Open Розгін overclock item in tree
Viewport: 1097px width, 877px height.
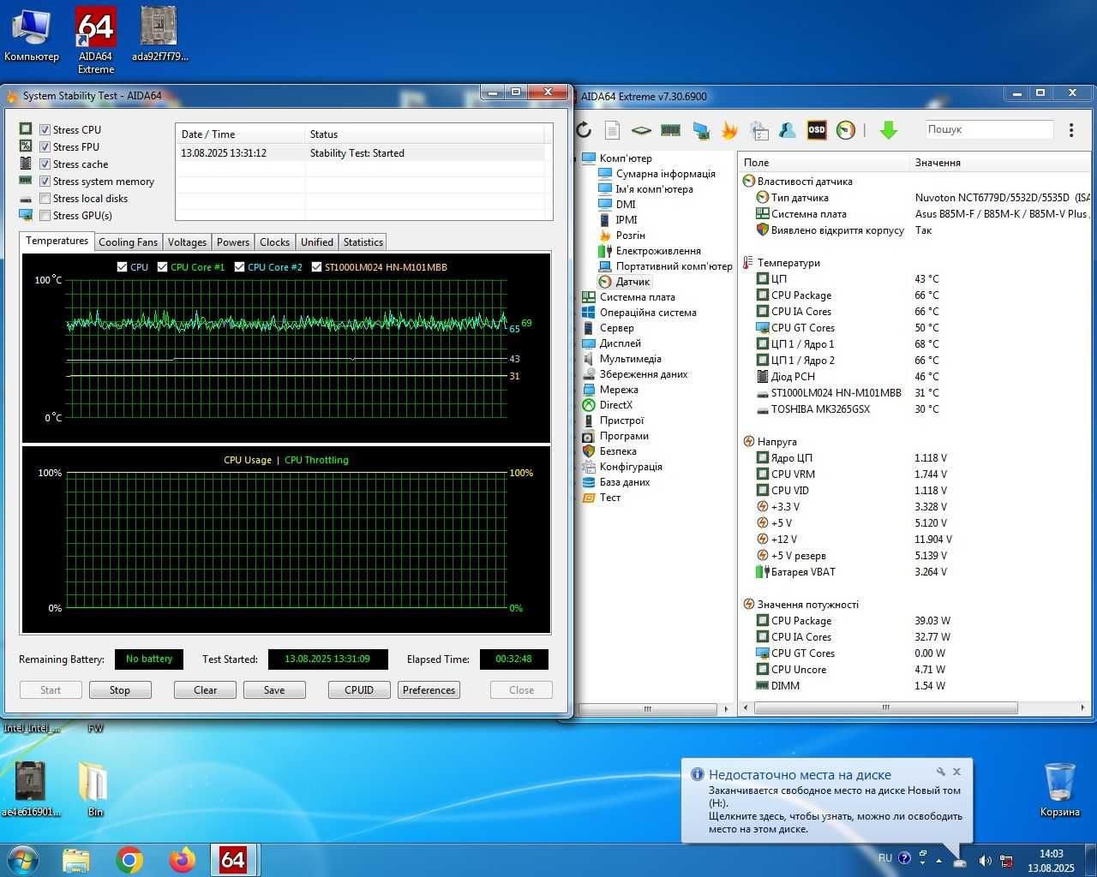(630, 236)
